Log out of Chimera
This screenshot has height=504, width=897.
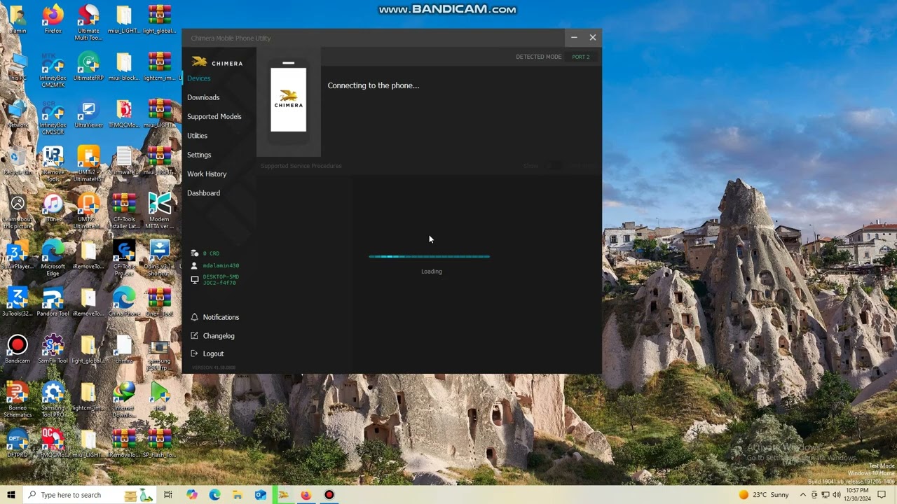tap(213, 353)
